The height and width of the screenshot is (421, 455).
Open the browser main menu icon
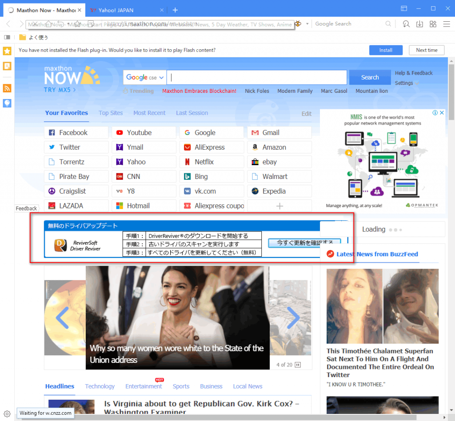[x=447, y=24]
